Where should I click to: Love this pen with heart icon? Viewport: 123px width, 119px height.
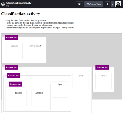[x=80, y=4]
